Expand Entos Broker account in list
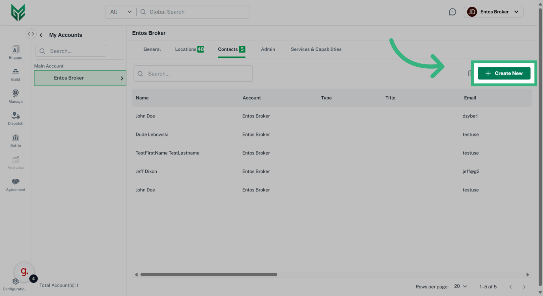This screenshot has width=543, height=296. pos(122,78)
